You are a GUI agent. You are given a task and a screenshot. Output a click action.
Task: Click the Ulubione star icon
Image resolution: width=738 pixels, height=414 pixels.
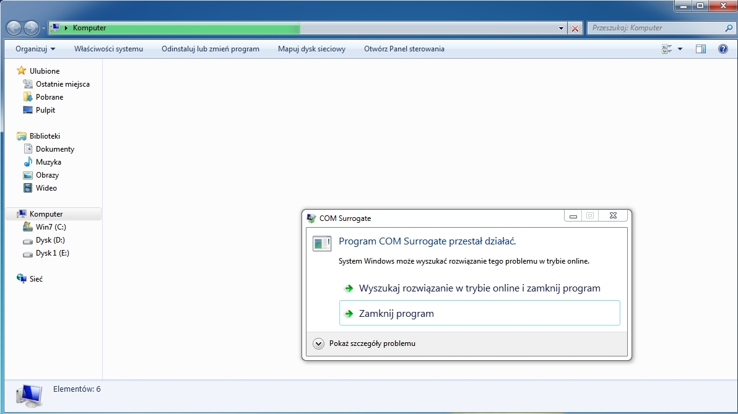(21, 71)
